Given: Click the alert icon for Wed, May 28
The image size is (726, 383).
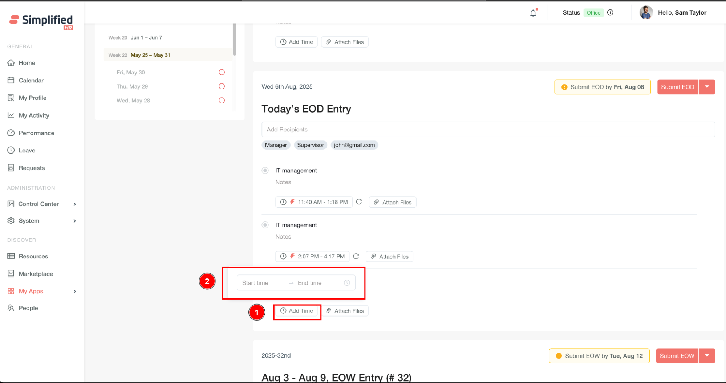Looking at the screenshot, I should pyautogui.click(x=222, y=101).
